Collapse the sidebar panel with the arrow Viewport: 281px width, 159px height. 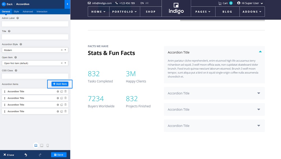click(67, 4)
